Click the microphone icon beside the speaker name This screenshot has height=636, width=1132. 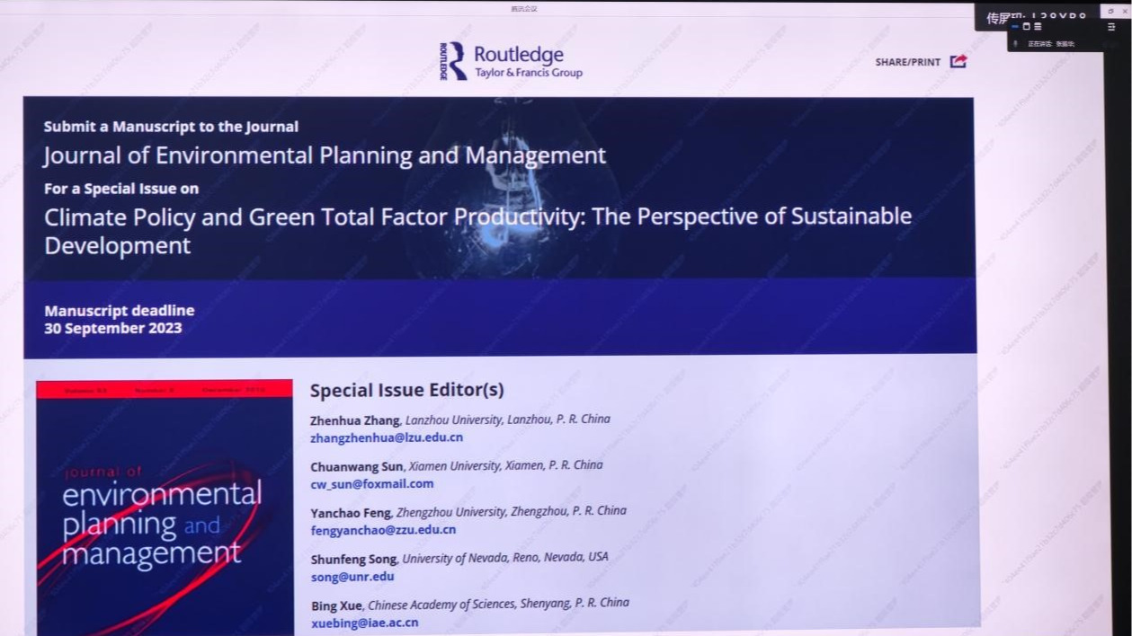point(1016,43)
